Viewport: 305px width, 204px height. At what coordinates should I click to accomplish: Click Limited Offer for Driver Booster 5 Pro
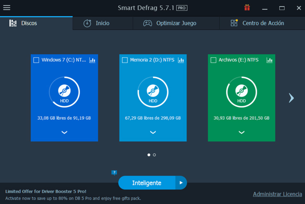point(46,192)
